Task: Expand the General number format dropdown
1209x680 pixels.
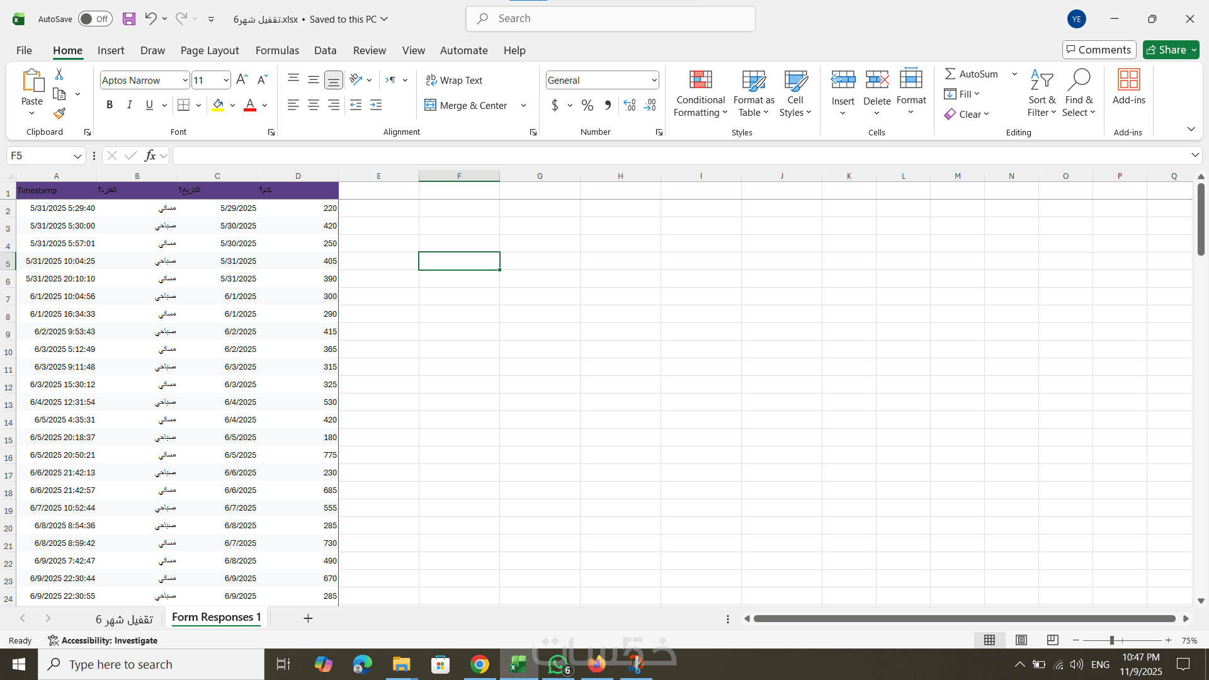Action: tap(654, 80)
